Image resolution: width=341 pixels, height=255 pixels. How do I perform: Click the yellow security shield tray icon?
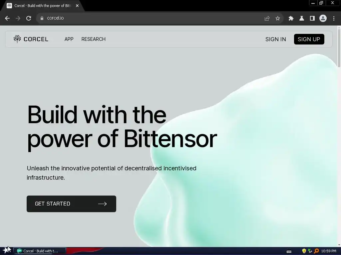point(304,251)
